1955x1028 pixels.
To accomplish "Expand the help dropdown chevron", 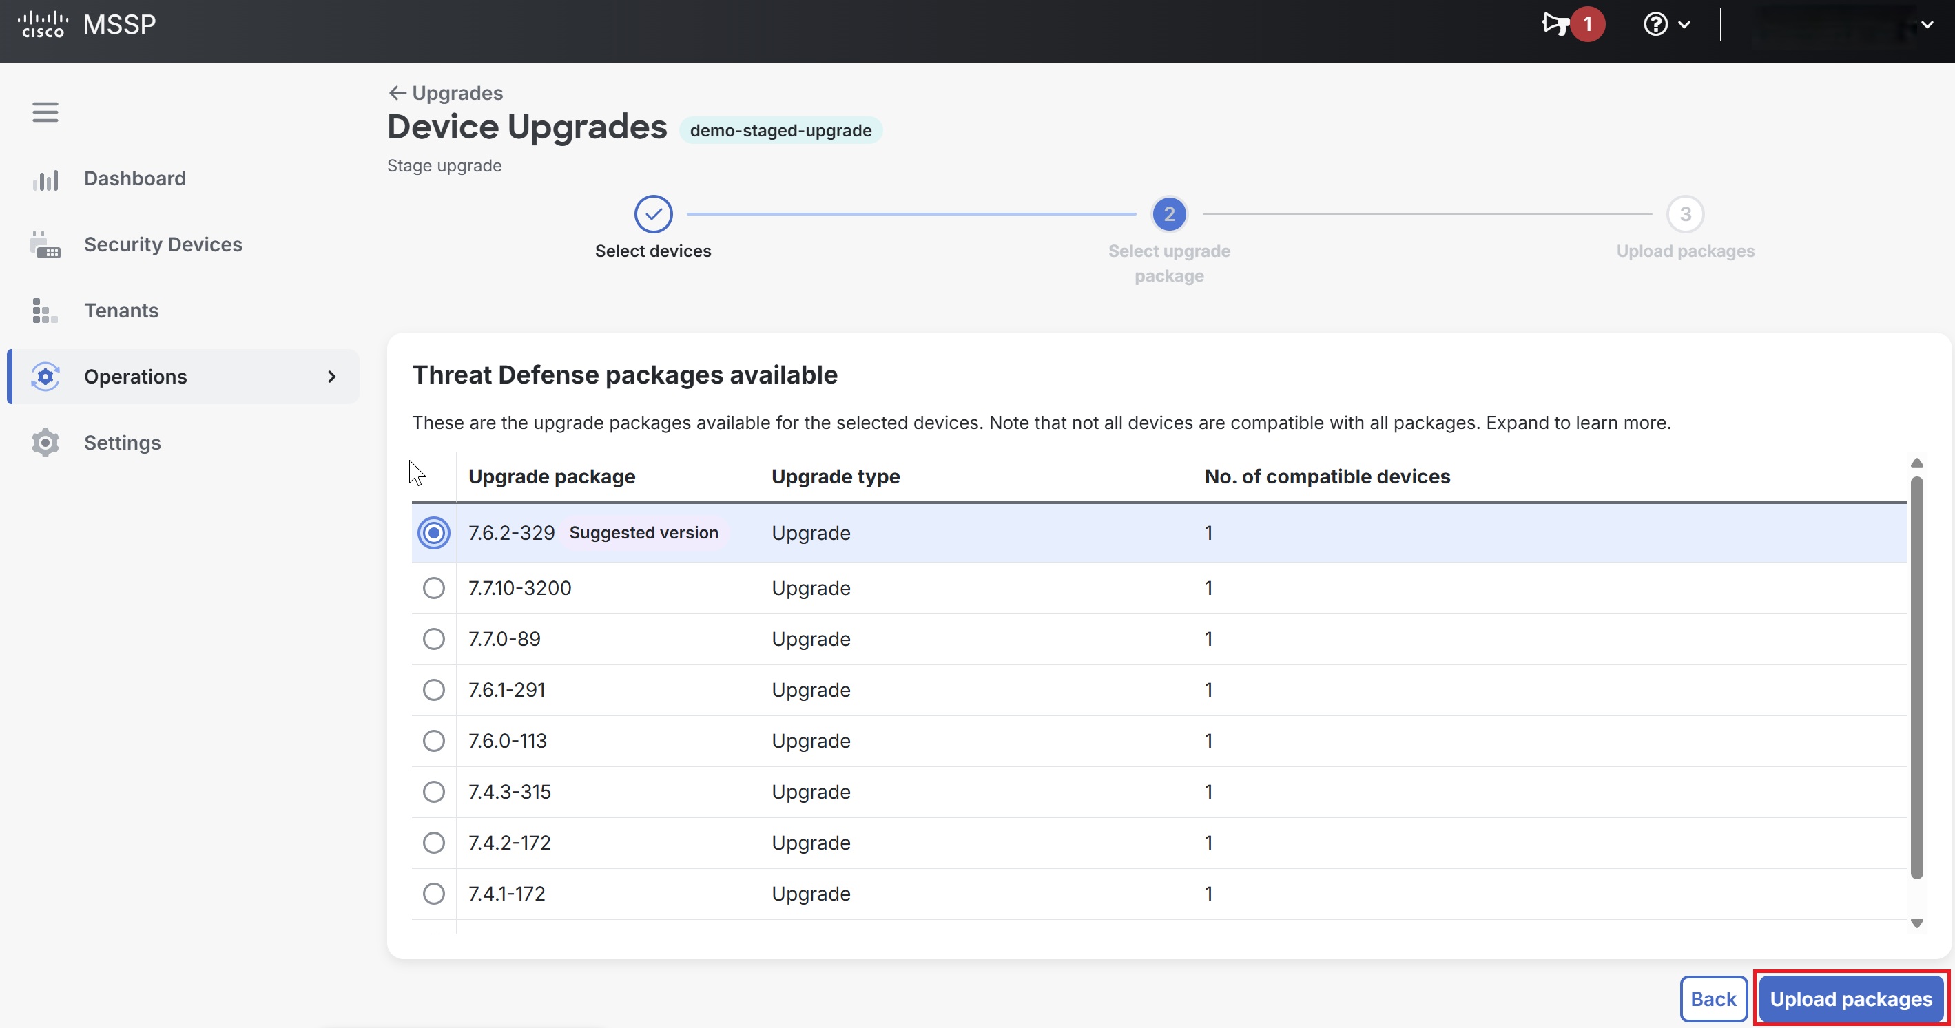I will tap(1684, 23).
